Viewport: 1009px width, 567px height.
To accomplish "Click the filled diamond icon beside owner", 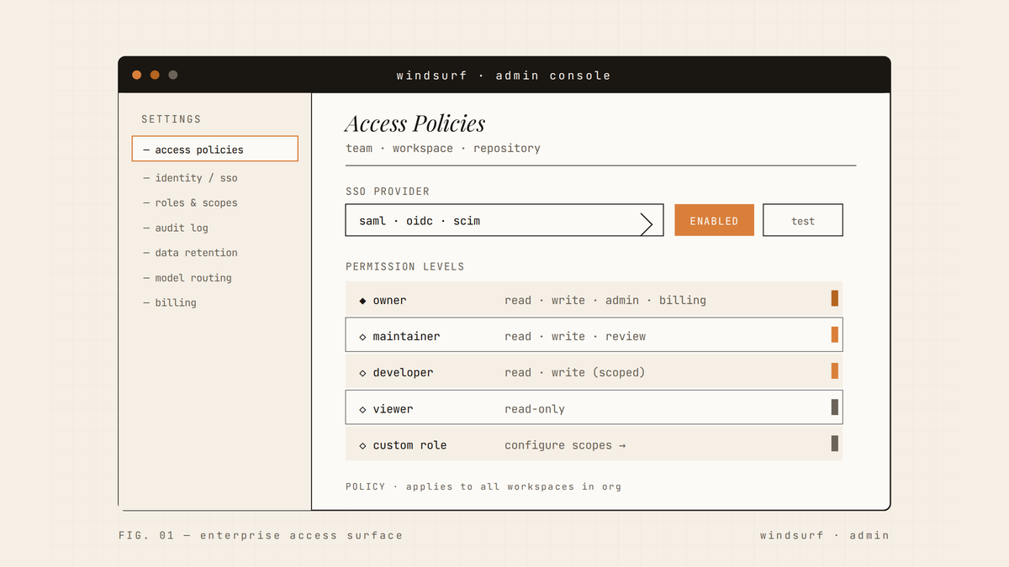I will tap(363, 300).
